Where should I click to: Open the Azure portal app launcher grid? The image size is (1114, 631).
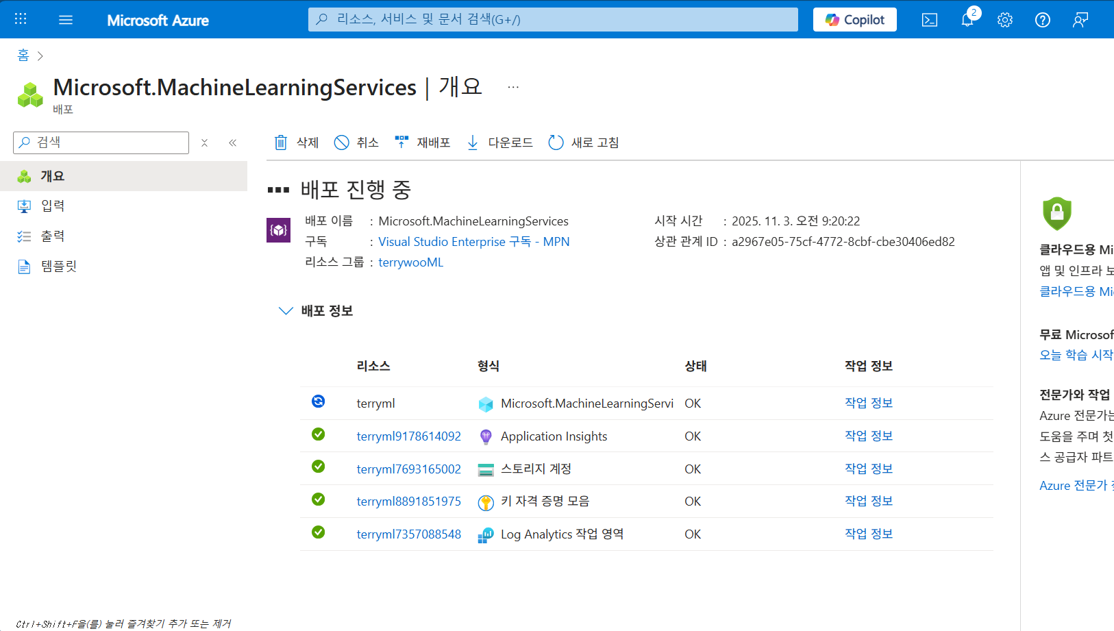point(21,19)
